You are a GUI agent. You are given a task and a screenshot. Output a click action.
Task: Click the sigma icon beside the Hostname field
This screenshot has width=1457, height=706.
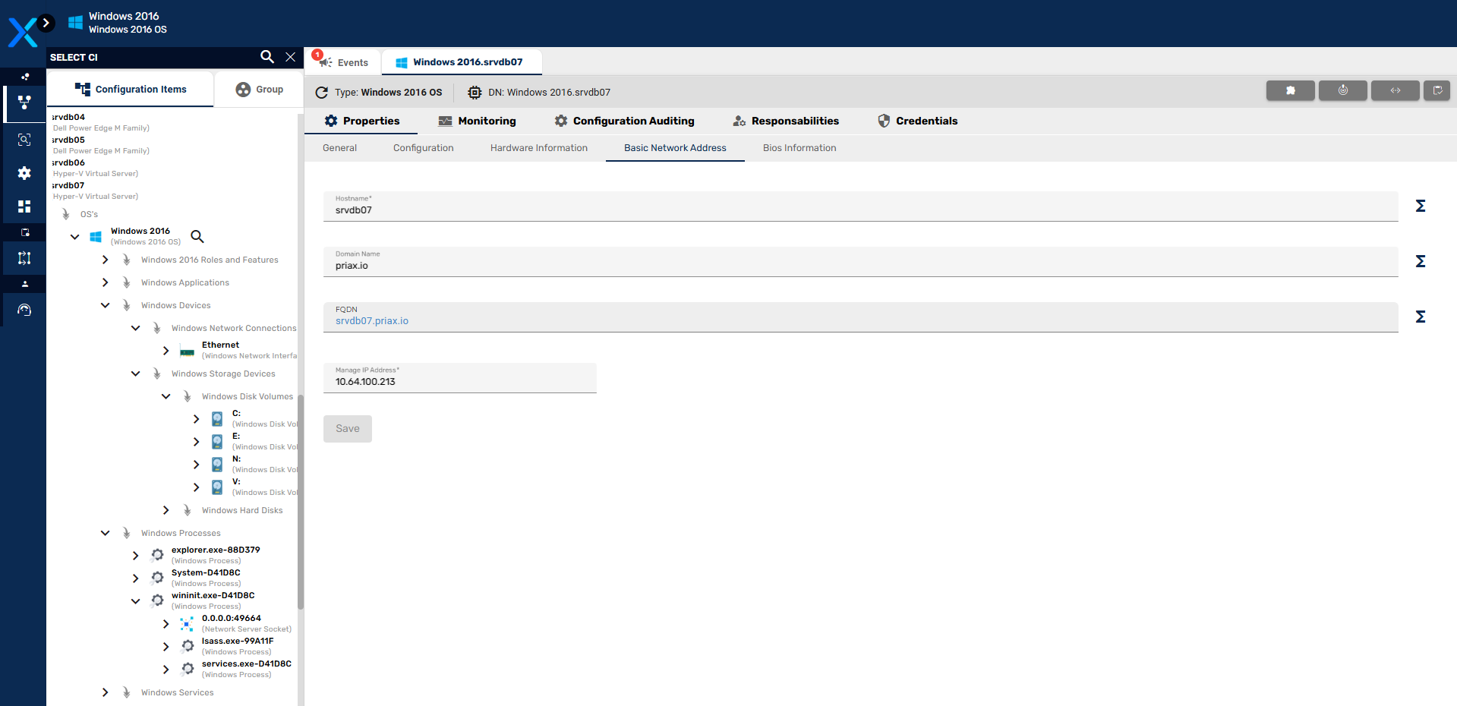click(1420, 206)
